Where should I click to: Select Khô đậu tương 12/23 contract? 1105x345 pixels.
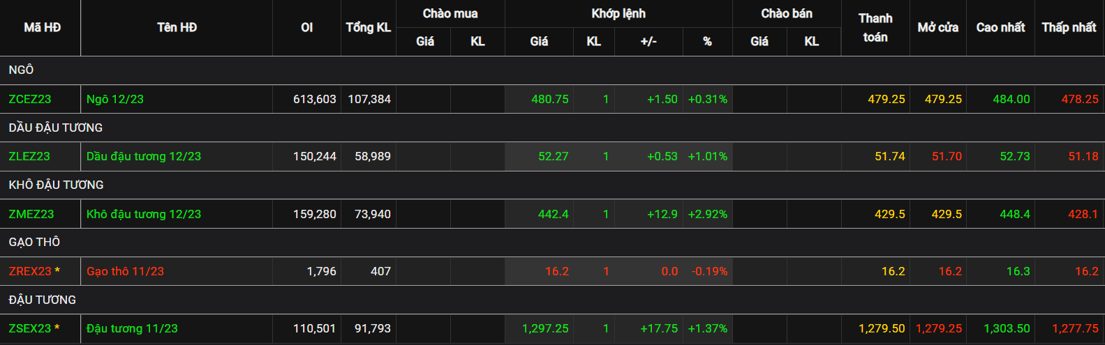click(144, 214)
